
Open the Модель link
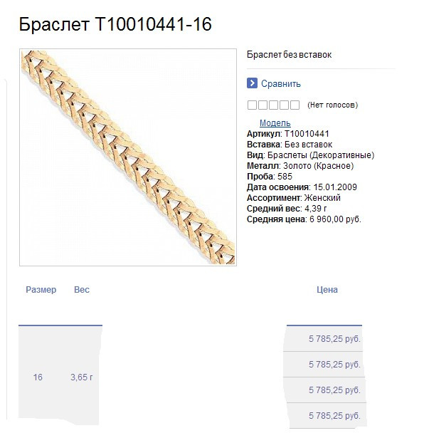tap(275, 123)
